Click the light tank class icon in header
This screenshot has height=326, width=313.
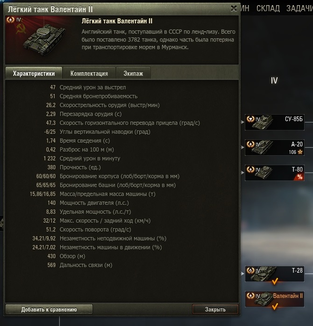pyautogui.click(x=10, y=20)
